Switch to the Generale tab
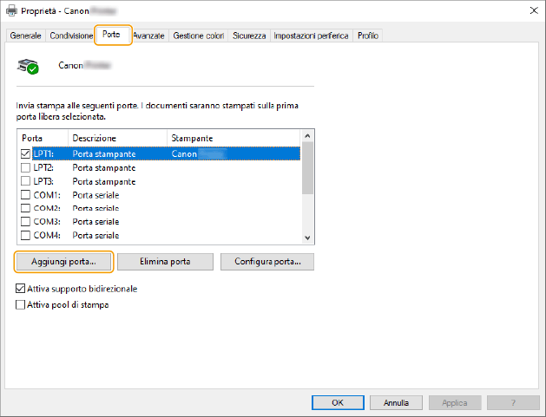Image resolution: width=546 pixels, height=417 pixels. (x=25, y=36)
